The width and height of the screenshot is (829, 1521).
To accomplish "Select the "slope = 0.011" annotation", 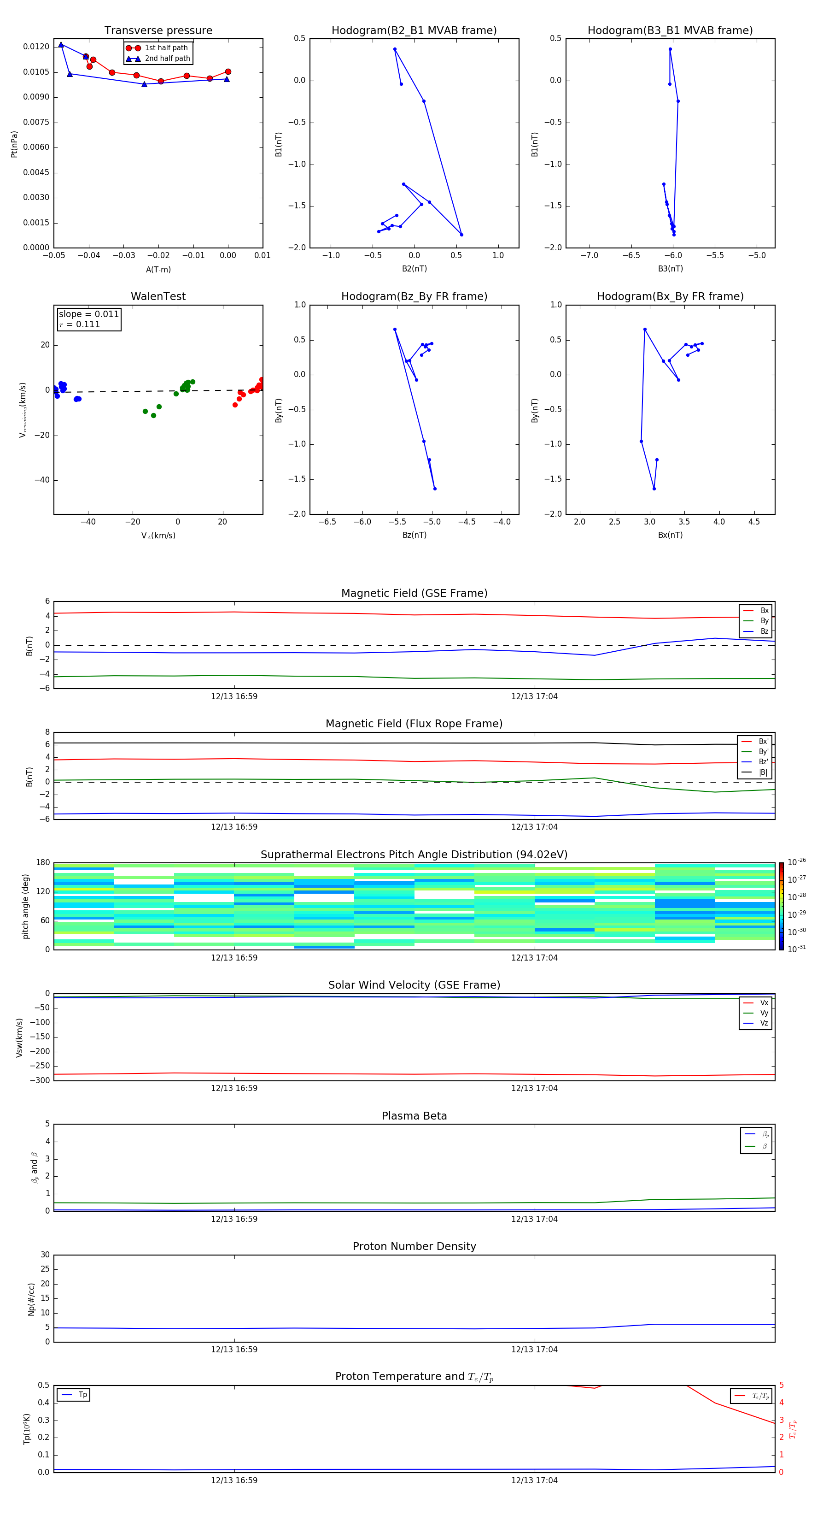I will (x=88, y=314).
